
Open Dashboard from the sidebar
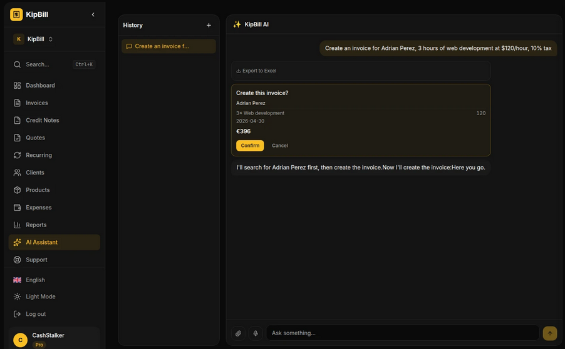coord(54,85)
